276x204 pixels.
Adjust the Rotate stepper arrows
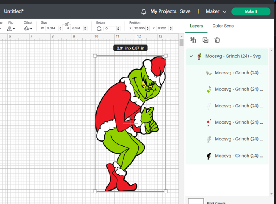tap(118, 28)
